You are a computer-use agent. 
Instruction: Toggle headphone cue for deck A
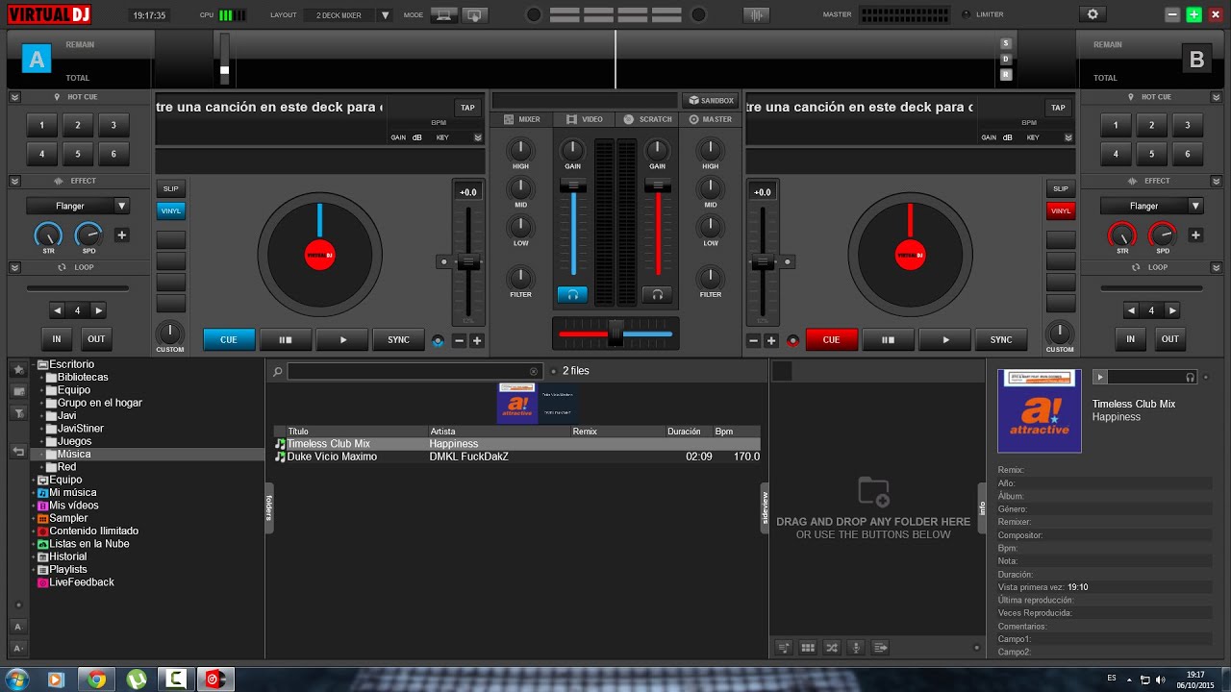(x=572, y=295)
